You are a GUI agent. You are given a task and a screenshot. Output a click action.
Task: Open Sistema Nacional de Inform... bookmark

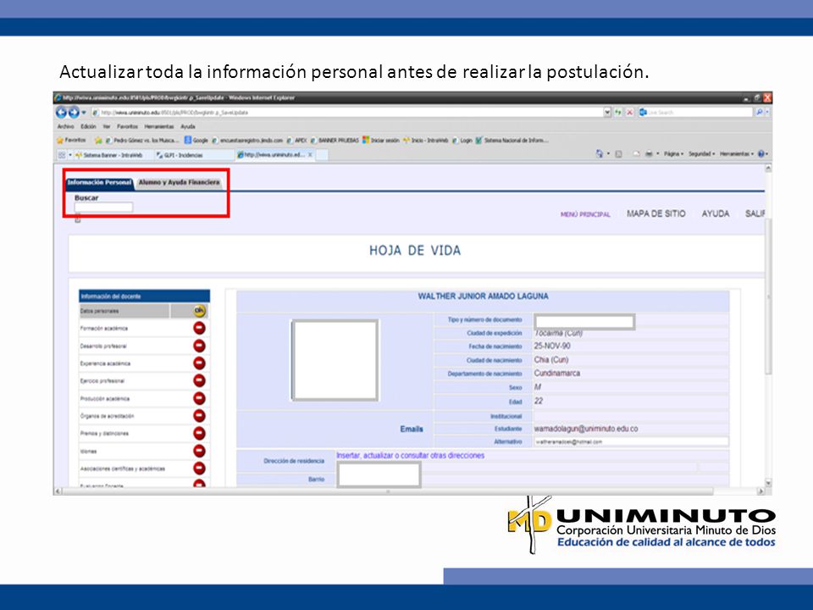pyautogui.click(x=512, y=141)
